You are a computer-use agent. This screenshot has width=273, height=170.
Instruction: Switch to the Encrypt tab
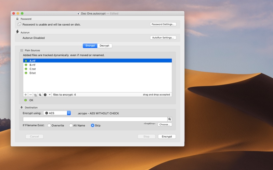coord(90,46)
